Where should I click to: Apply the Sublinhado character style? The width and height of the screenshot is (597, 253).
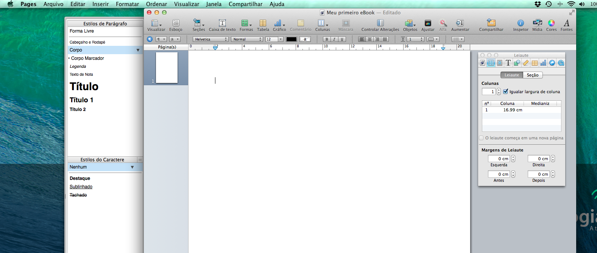tap(81, 187)
